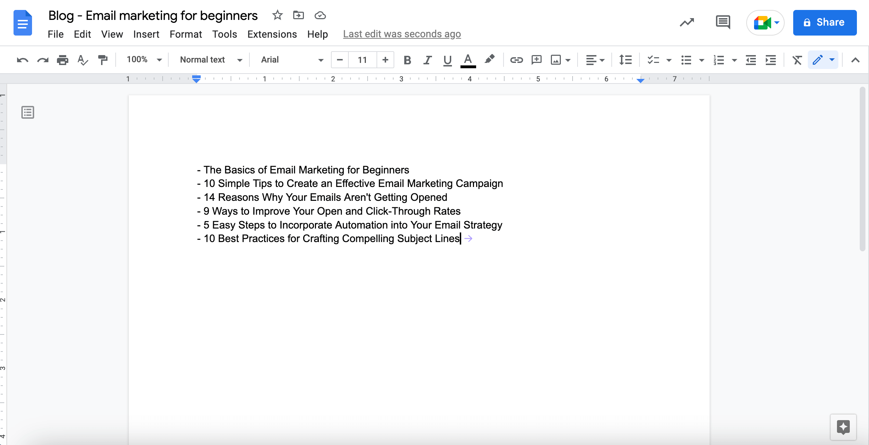Open the Insert menu
The width and height of the screenshot is (869, 445).
tap(146, 34)
